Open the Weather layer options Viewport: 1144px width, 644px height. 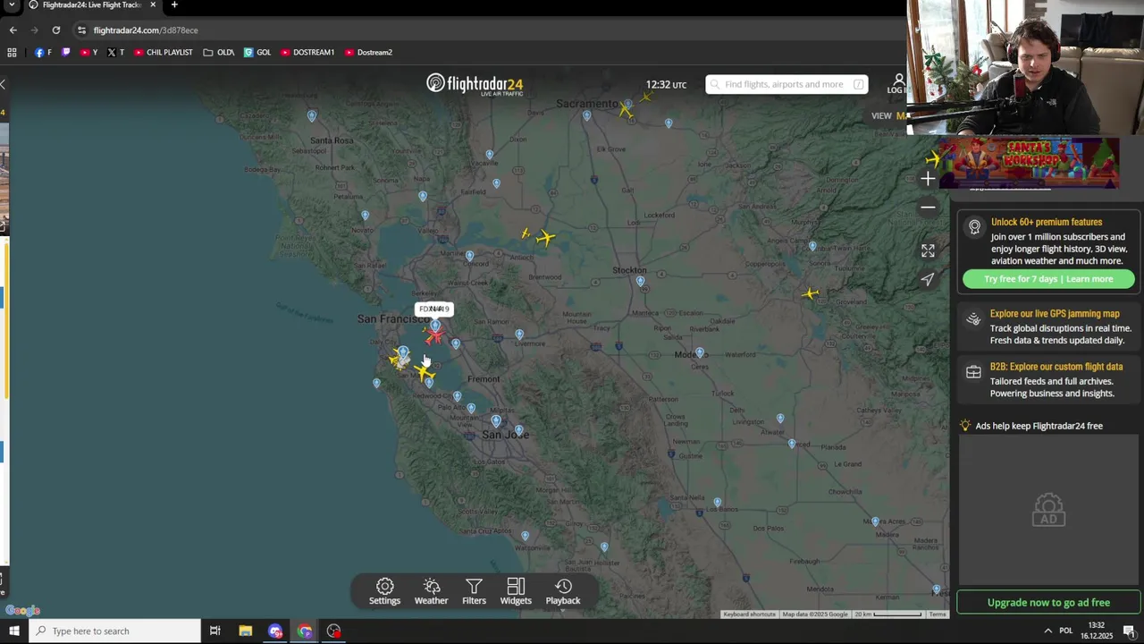[x=431, y=591]
